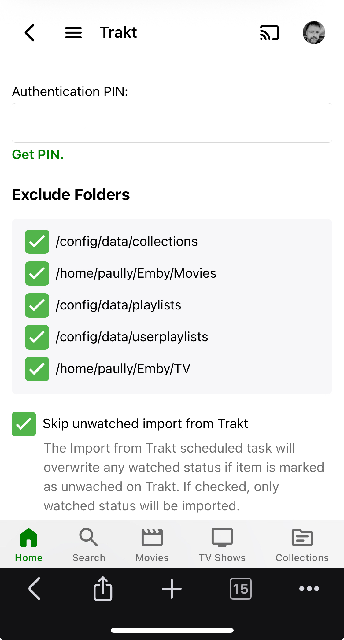Tap the back arrow in Trakt header
Image resolution: width=344 pixels, height=640 pixels.
tap(30, 33)
